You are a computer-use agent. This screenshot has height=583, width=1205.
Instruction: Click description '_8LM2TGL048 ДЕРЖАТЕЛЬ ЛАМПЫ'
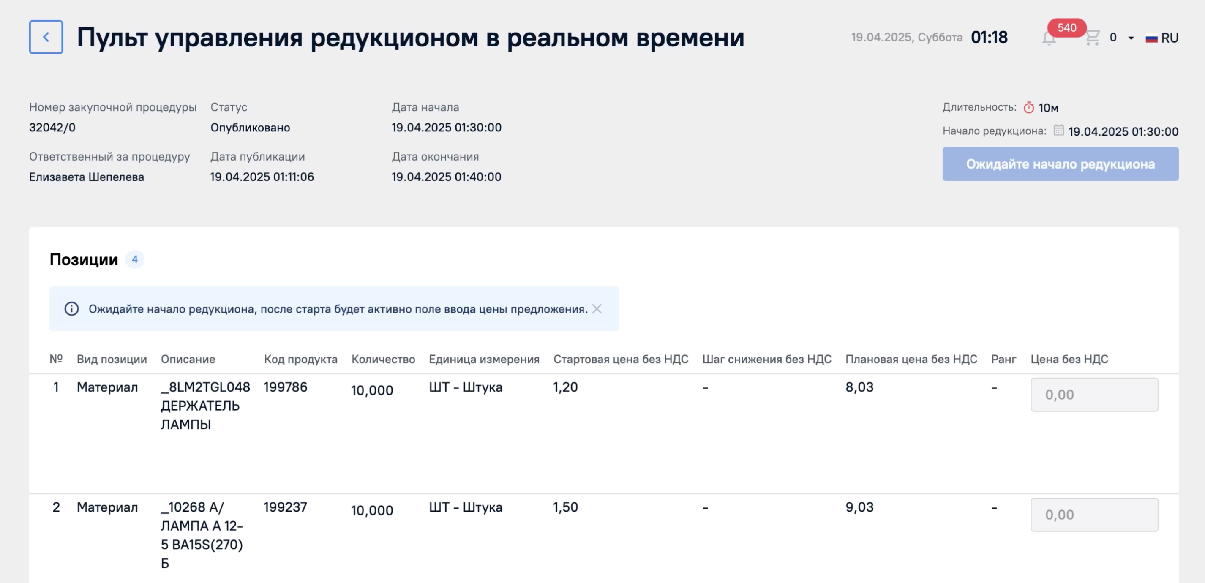click(205, 406)
